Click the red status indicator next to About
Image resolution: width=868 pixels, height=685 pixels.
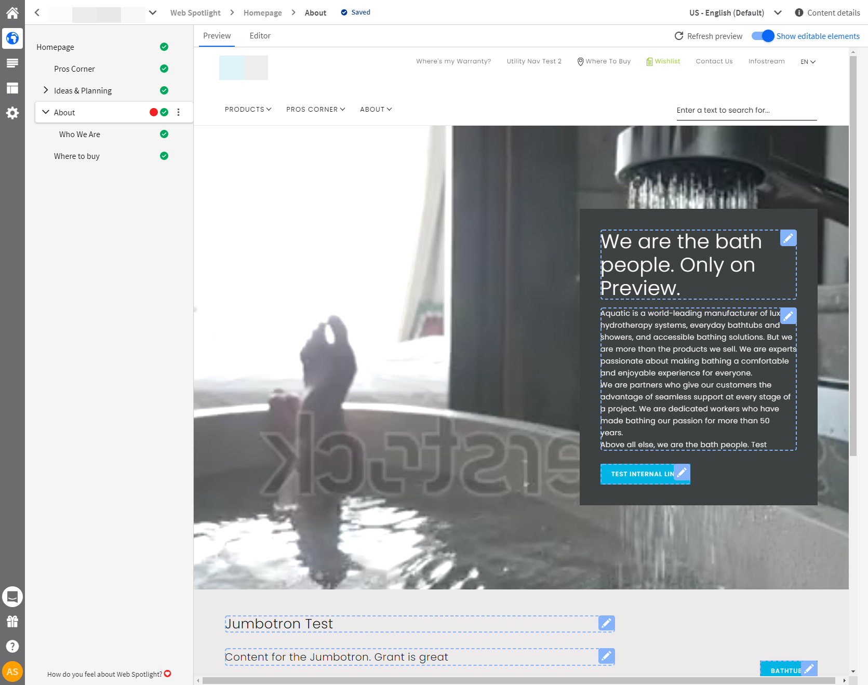[153, 112]
